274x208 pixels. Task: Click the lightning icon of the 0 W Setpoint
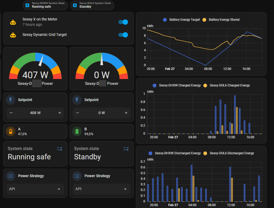tap(77, 100)
